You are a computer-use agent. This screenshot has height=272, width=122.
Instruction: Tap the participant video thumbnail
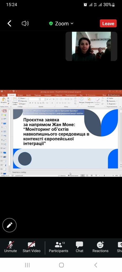point(91,46)
